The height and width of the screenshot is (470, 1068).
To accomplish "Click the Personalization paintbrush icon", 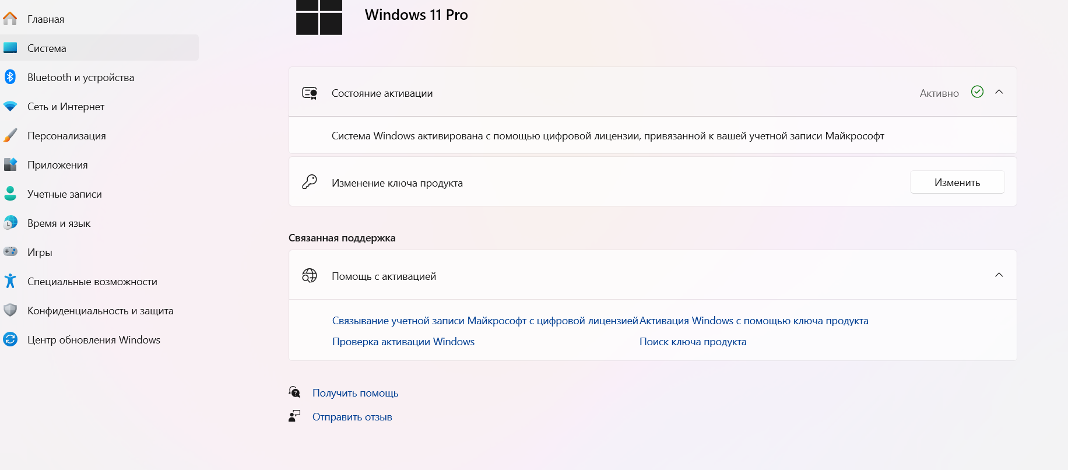I will click(10, 135).
